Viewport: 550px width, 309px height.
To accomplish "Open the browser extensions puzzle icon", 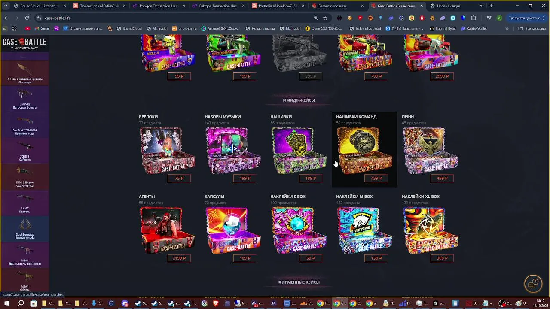I will 474,18.
